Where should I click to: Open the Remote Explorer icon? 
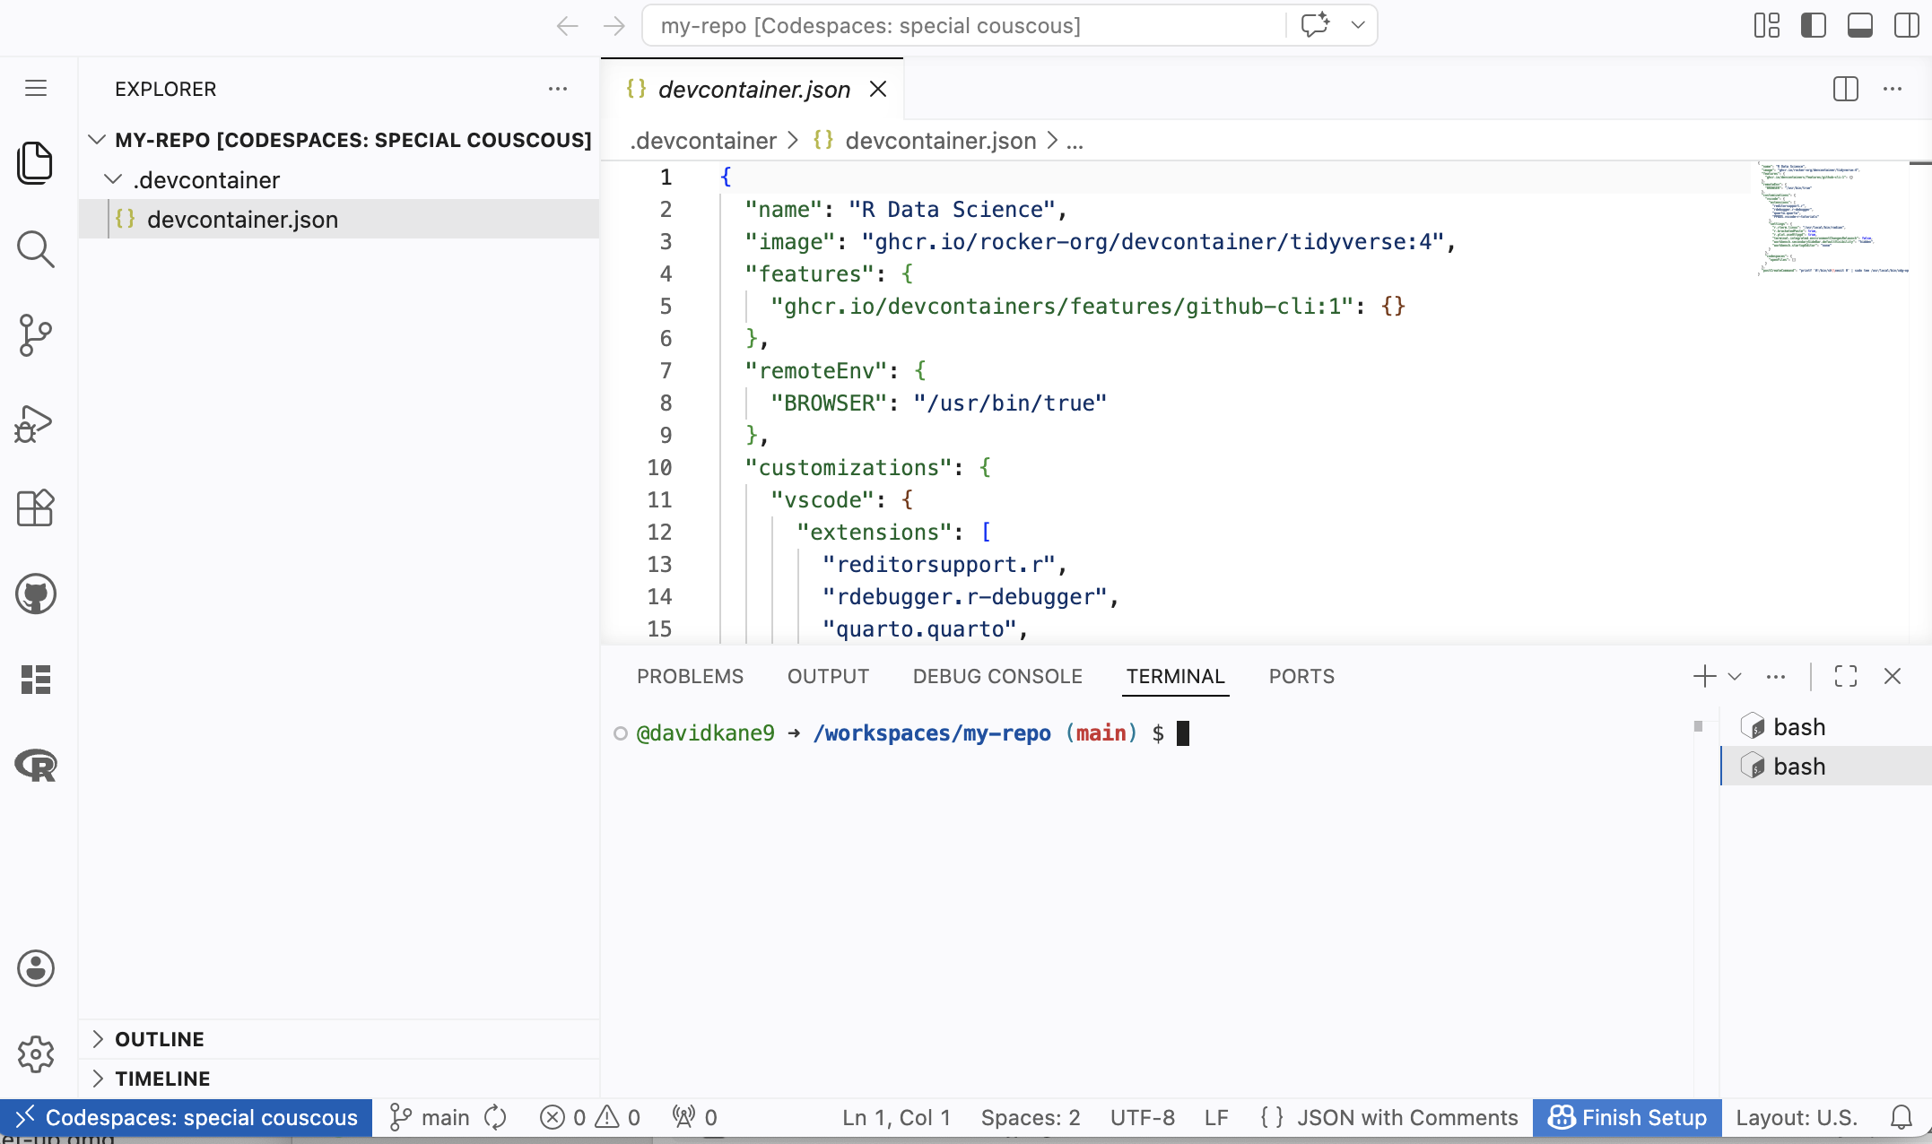[x=35, y=680]
